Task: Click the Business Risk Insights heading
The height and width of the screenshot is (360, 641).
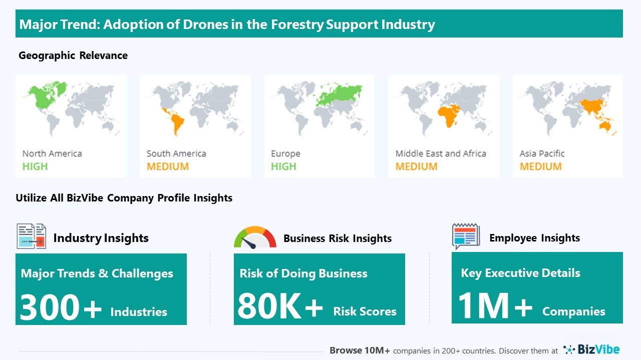Action: tap(338, 238)
